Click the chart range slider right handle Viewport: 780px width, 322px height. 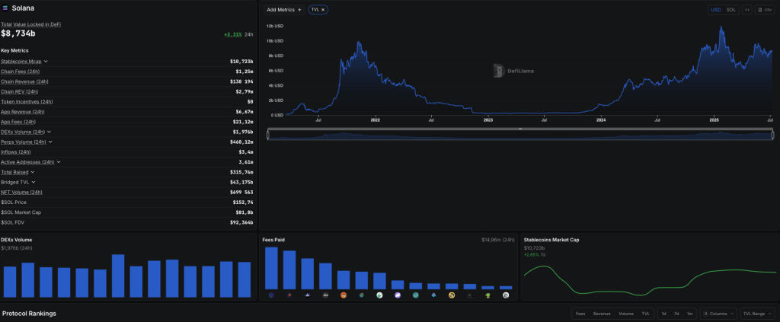point(772,135)
